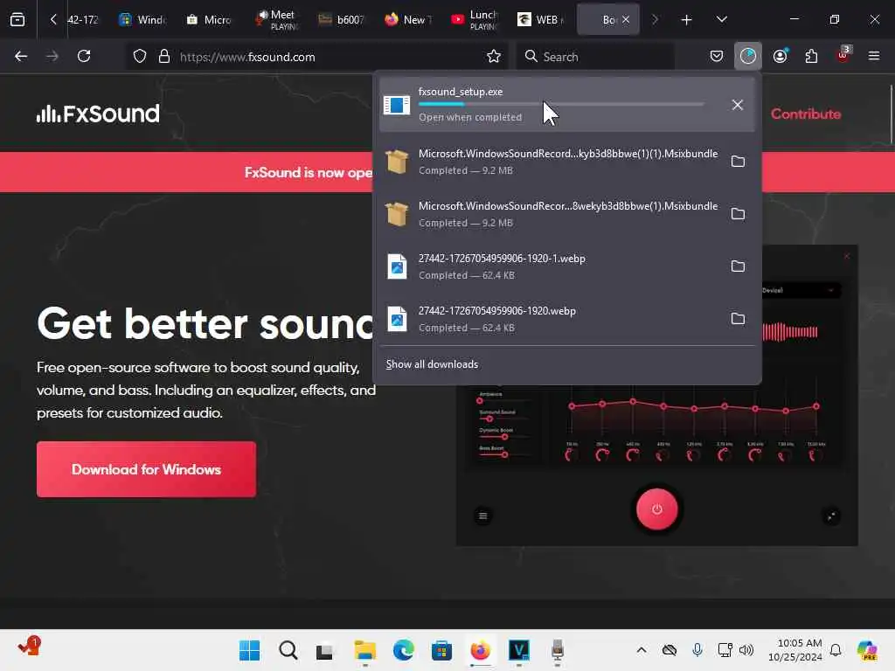
Task: Cancel the fxsound_setup.exe download
Action: [738, 105]
